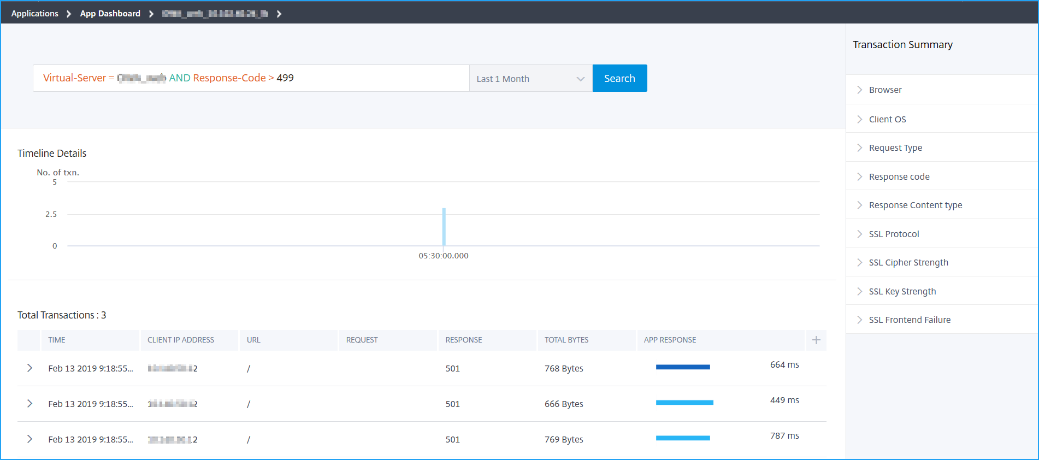Click the timestamp in the 768 Bytes row

[91, 368]
